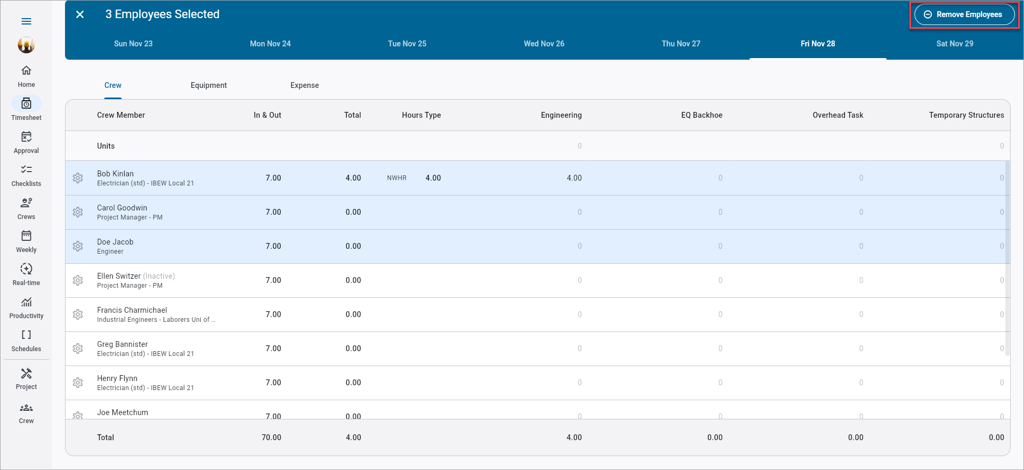Switch to the Equipment tab
Image resolution: width=1024 pixels, height=470 pixels.
click(x=208, y=85)
